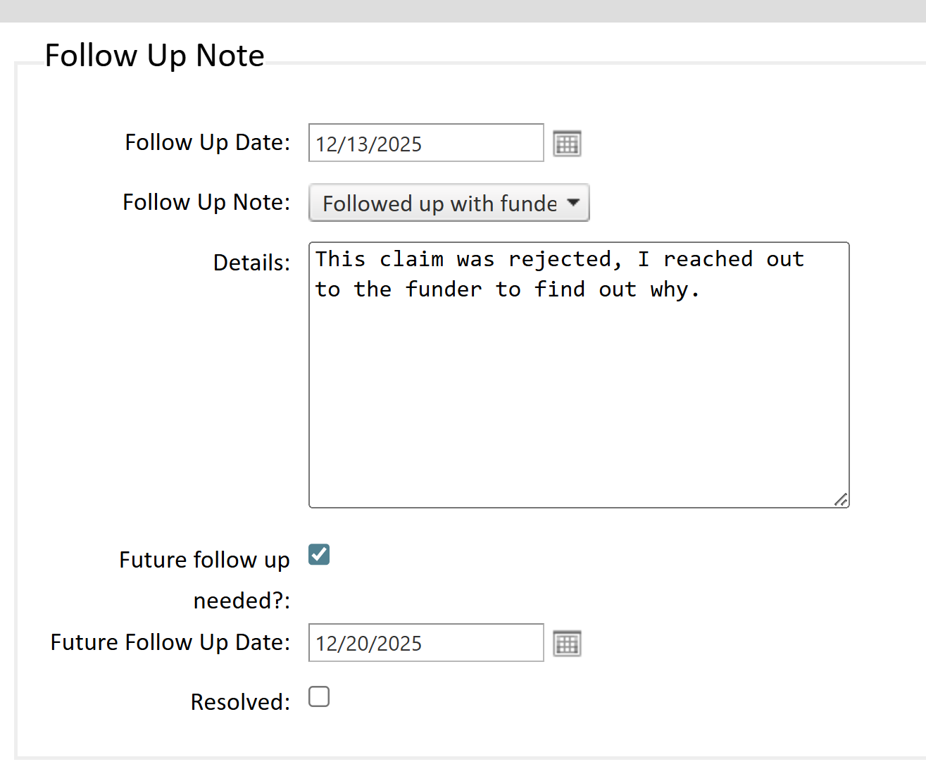926x769 pixels.
Task: Place cursor on the word "rejected" in Details
Action: pyautogui.click(x=560, y=259)
